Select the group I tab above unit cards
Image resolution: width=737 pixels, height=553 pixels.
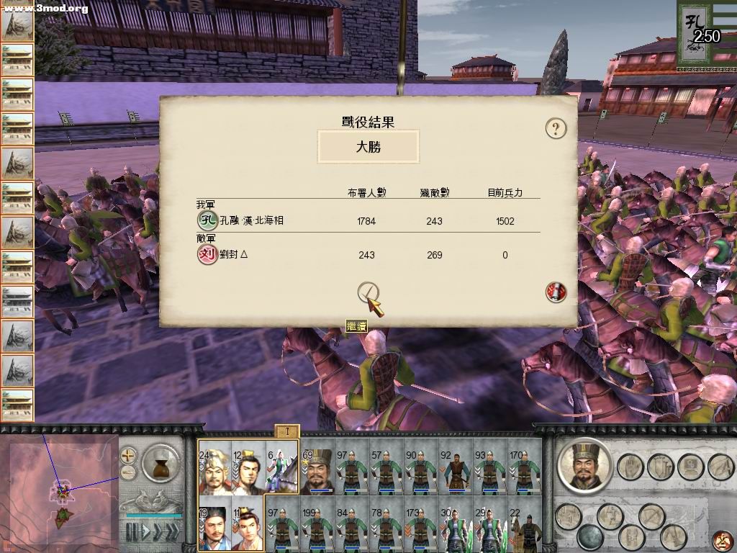[x=286, y=431]
